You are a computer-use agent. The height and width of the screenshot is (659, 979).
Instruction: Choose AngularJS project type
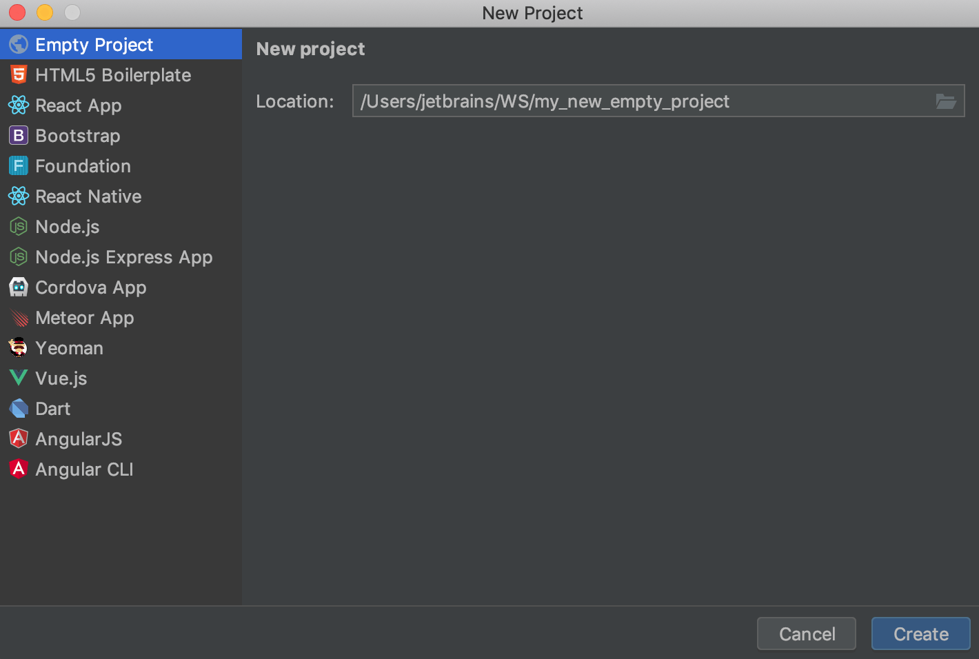point(121,439)
